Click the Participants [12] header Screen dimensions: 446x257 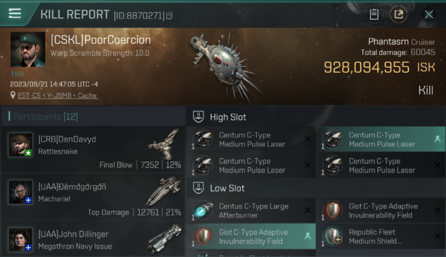coord(46,117)
